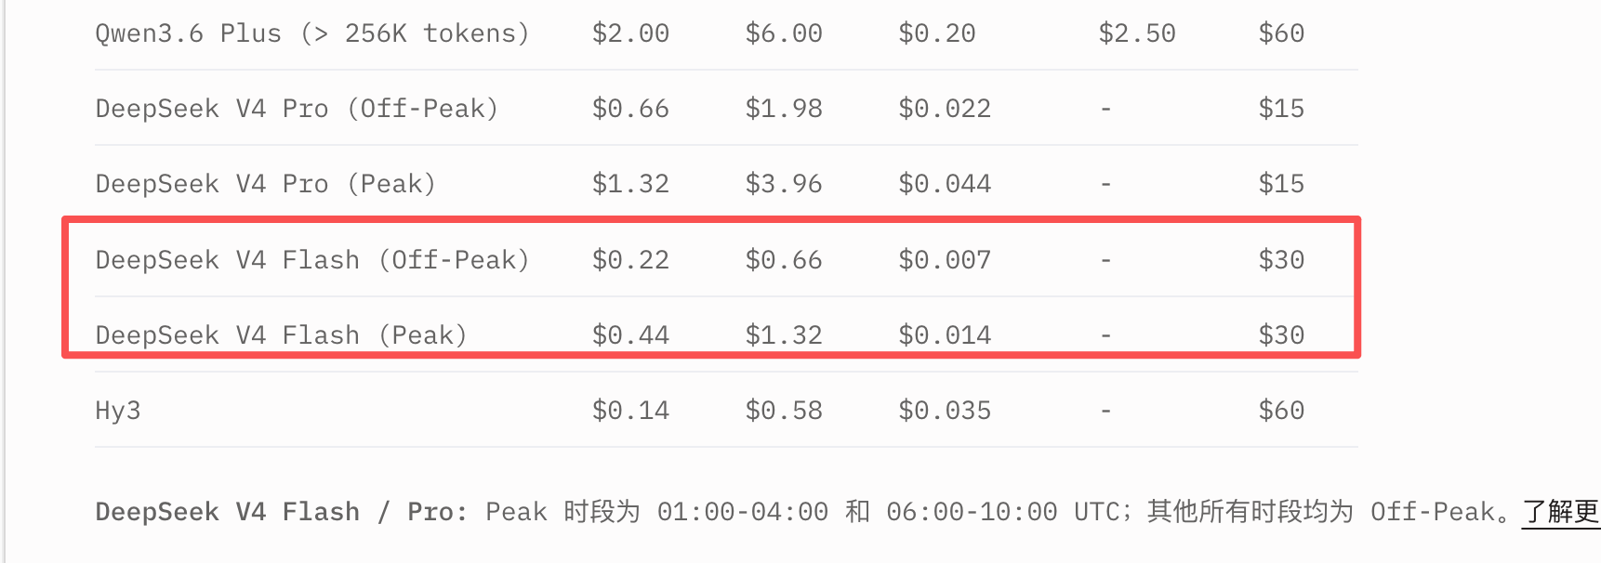The width and height of the screenshot is (1601, 563).
Task: Select the $60 value in Hy3 row
Action: [1281, 411]
